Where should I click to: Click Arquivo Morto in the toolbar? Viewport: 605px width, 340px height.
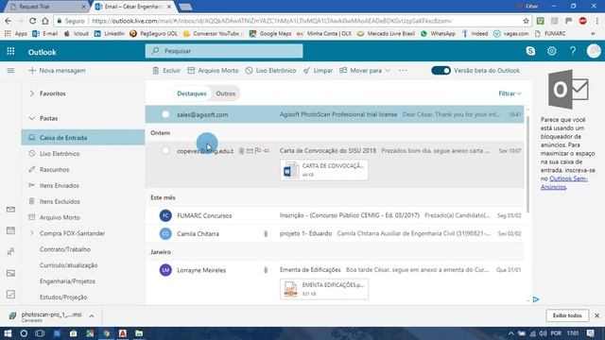[213, 71]
